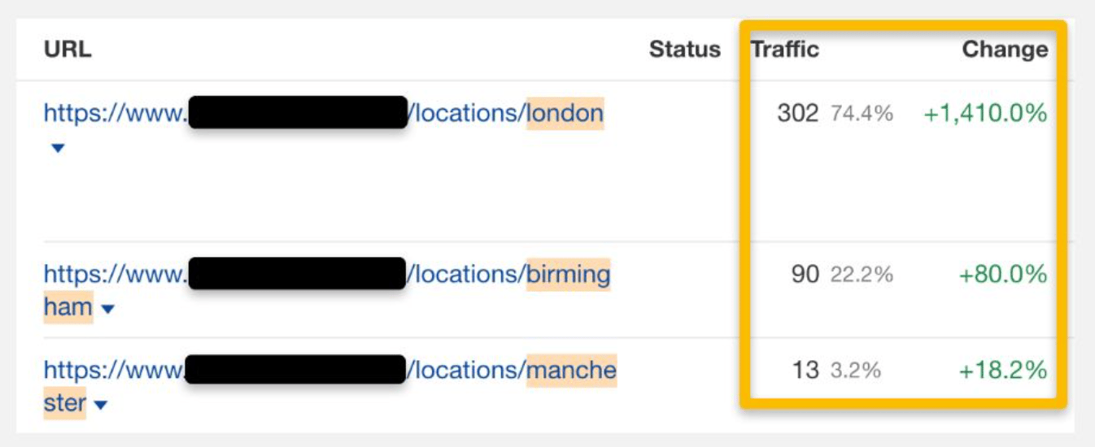This screenshot has width=1095, height=447.
Task: Click the 3.2% traffic share
Action: coord(856,371)
